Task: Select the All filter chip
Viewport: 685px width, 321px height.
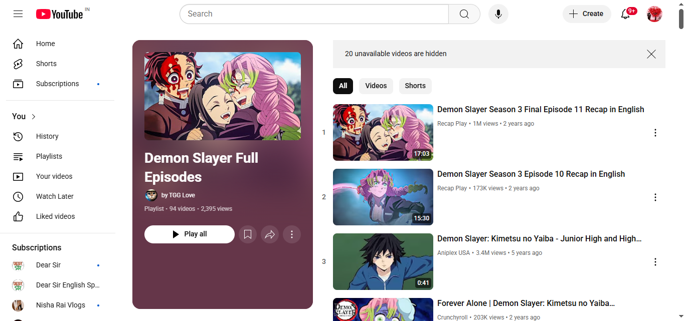Action: point(343,86)
